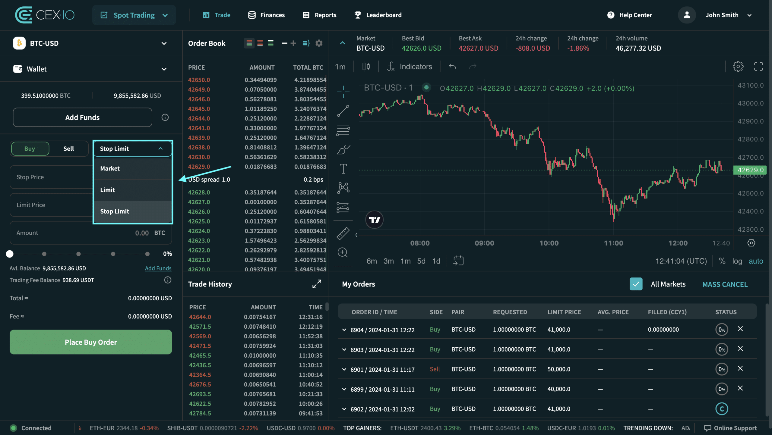Image resolution: width=772 pixels, height=435 pixels.
Task: Show info about Add Funds
Action: [165, 117]
